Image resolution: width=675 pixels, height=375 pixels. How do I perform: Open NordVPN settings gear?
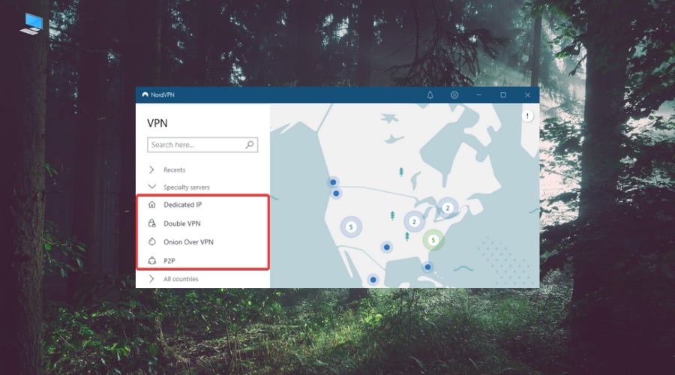tap(454, 94)
